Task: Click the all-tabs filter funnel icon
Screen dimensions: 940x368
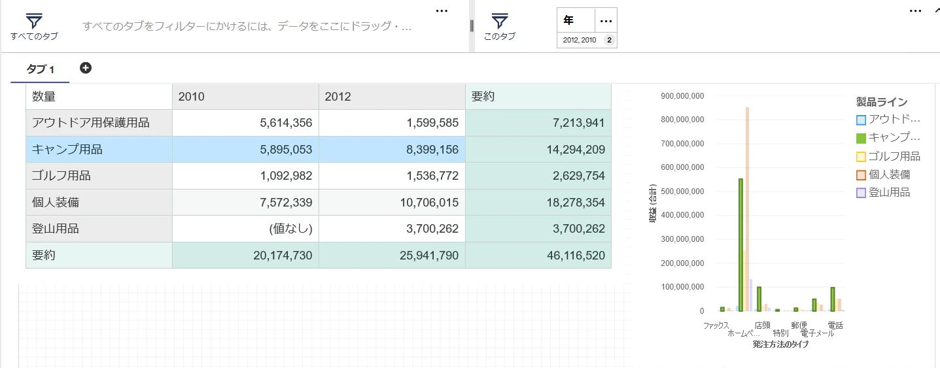Action: [34, 21]
